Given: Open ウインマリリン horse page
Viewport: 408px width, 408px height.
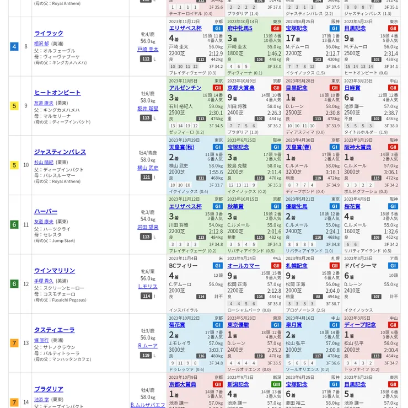Looking at the screenshot, I should (x=55, y=271).
